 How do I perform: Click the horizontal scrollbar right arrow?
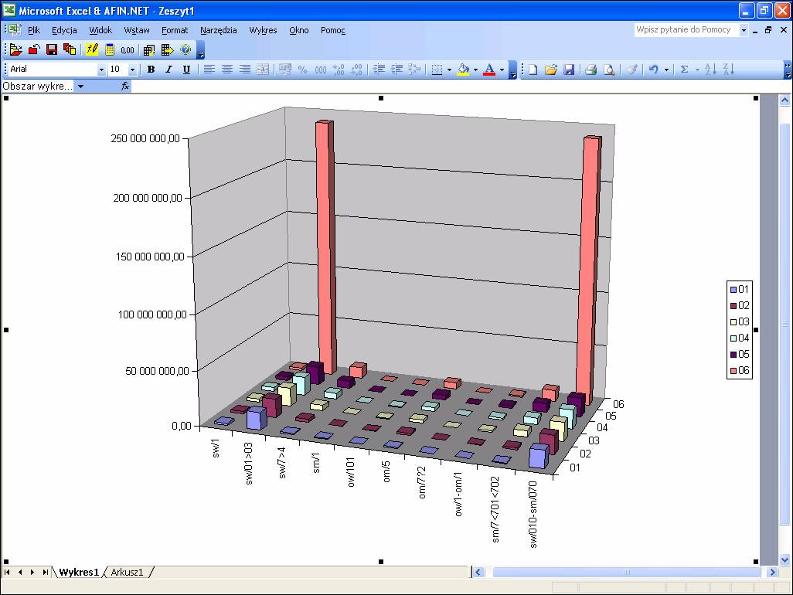[772, 573]
